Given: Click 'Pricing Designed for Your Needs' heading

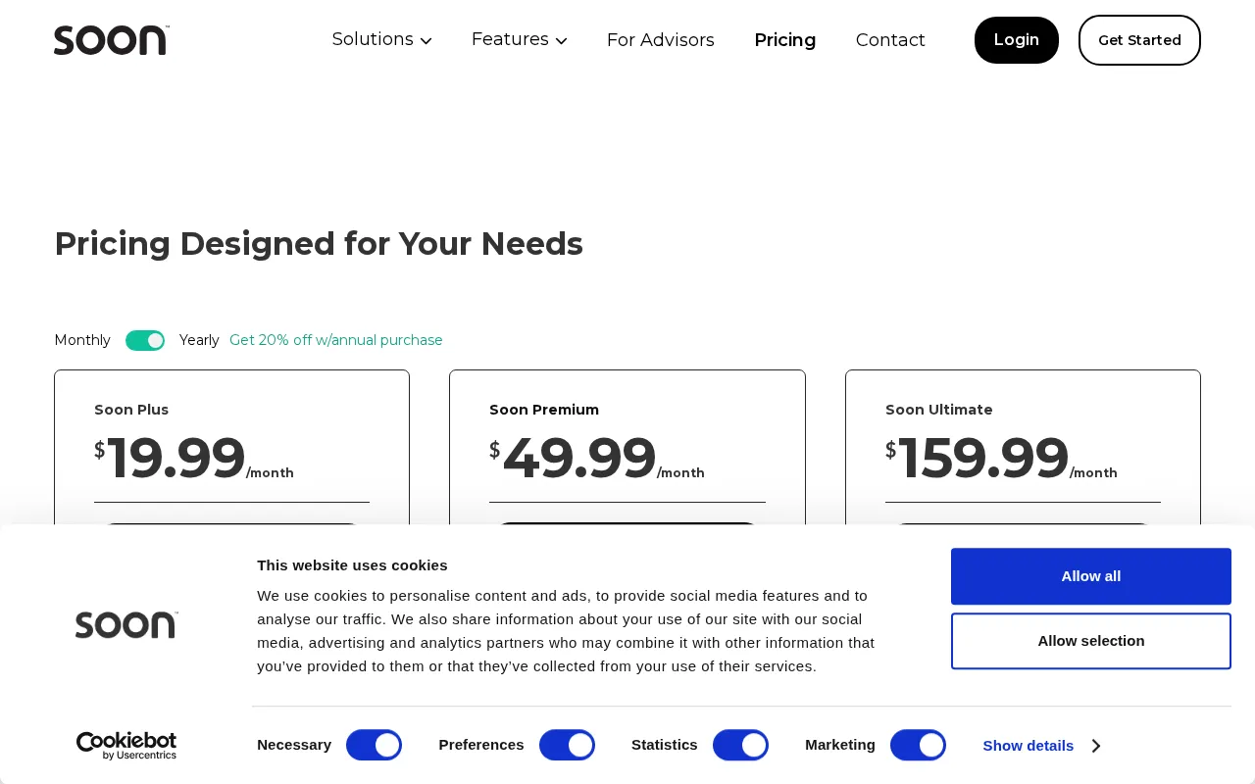Looking at the screenshot, I should pos(319,244).
